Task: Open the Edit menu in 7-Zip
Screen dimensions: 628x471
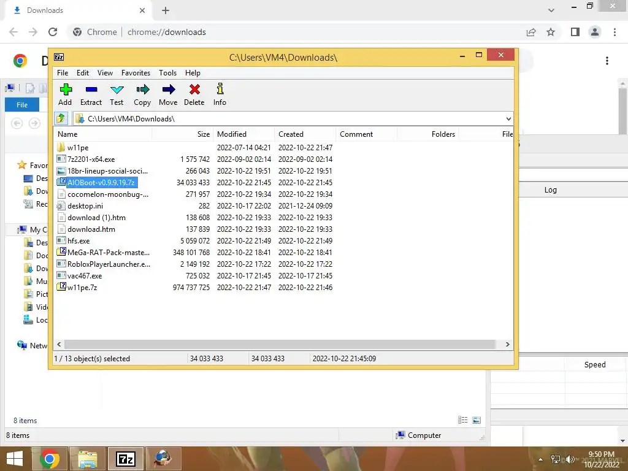Action: [x=83, y=73]
